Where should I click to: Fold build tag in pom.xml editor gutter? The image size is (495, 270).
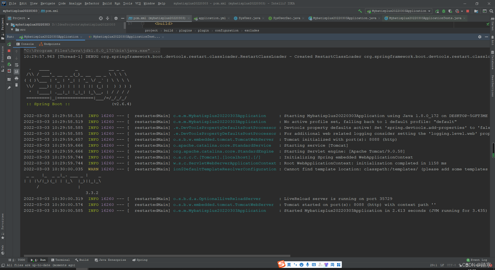pos(143,23)
